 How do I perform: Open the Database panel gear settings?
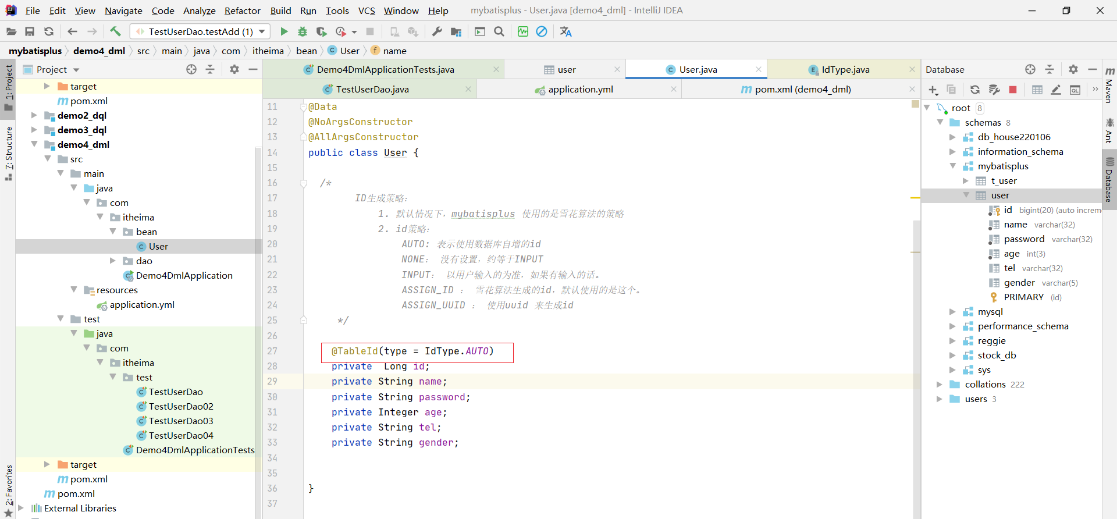pos(1073,69)
